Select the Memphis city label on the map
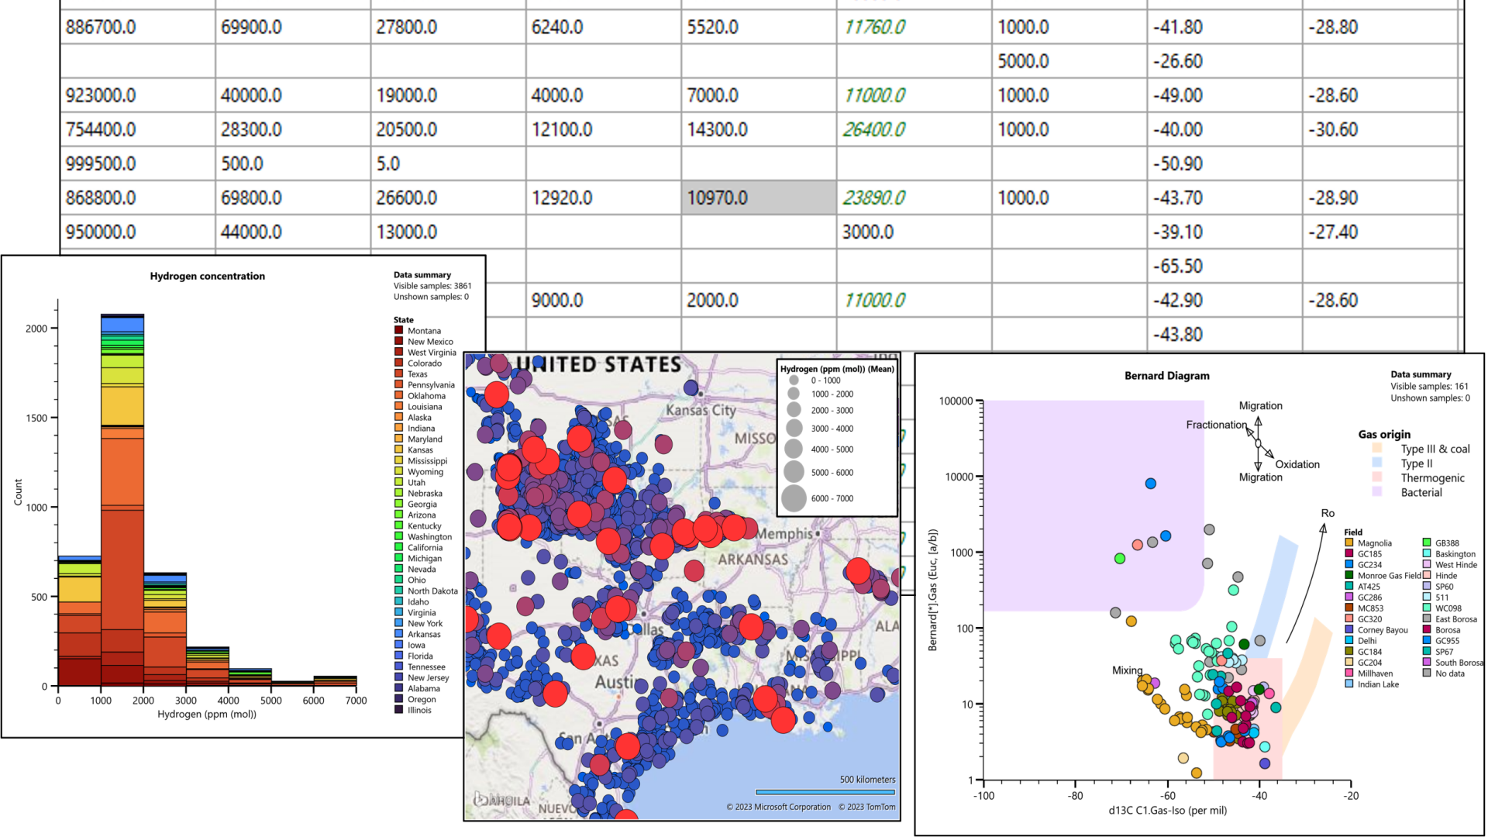The width and height of the screenshot is (1488, 837). point(784,534)
